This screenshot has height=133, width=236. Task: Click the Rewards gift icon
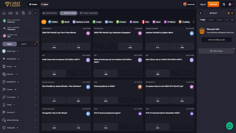tap(185, 4)
